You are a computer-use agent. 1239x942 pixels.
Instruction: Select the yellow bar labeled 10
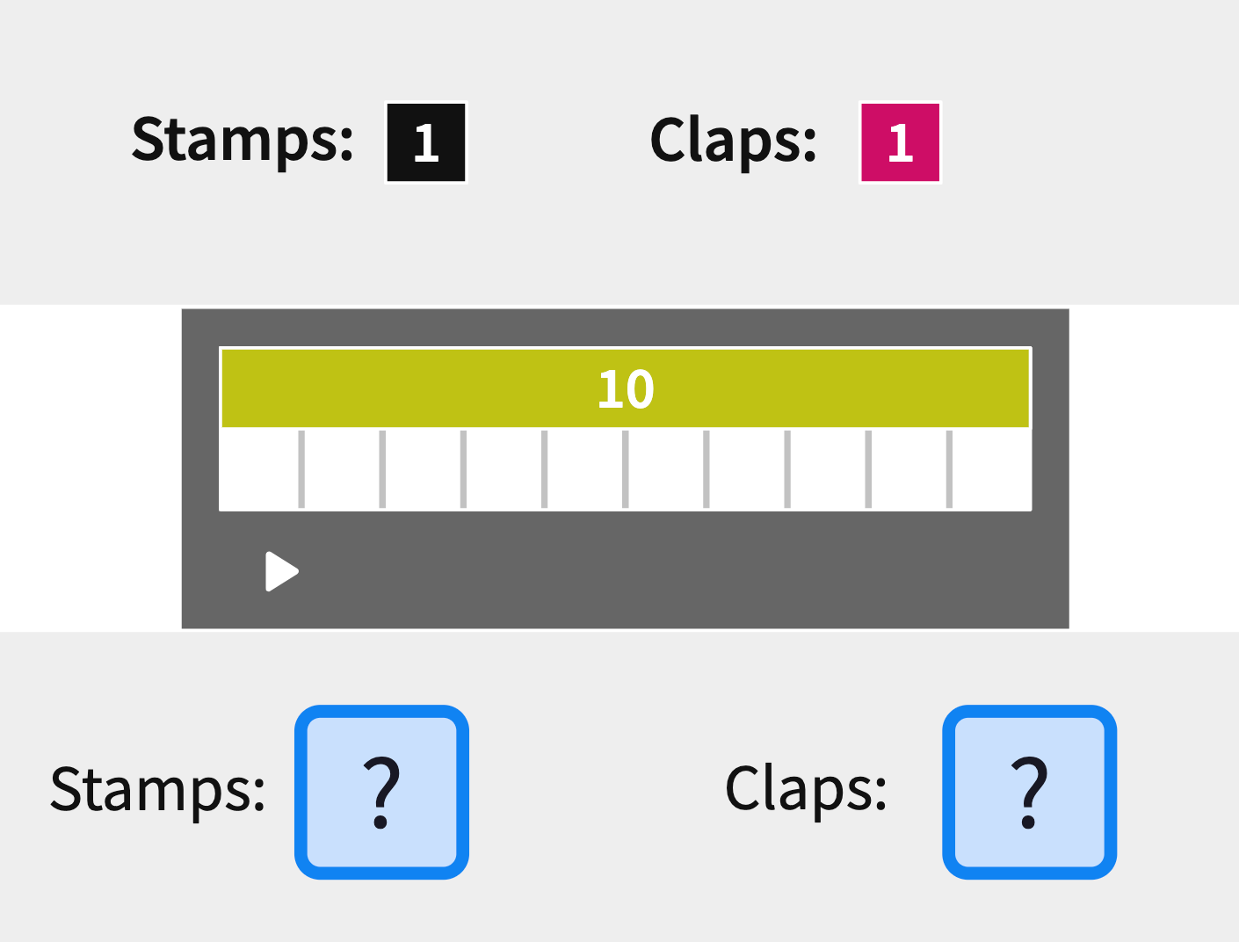(x=625, y=388)
